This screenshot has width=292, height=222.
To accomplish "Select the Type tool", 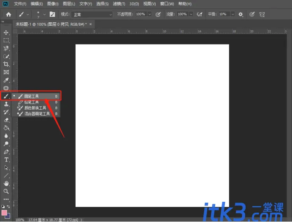I will click(6, 160).
